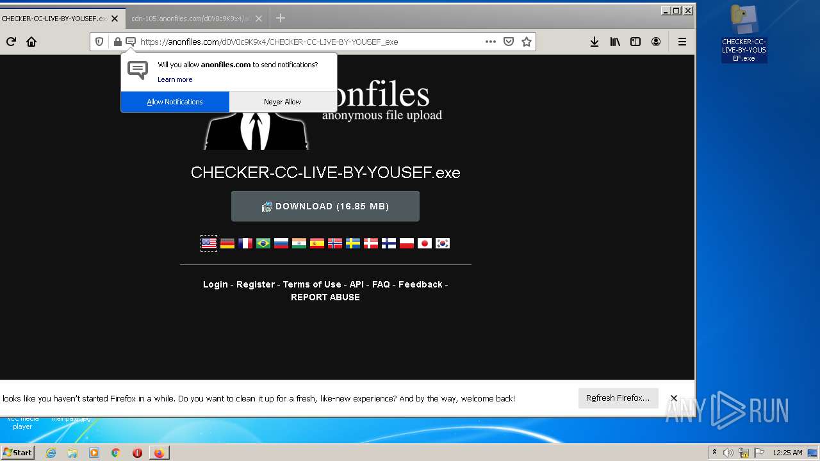
Task: Open media player taskbar icon
Action: coord(94,453)
